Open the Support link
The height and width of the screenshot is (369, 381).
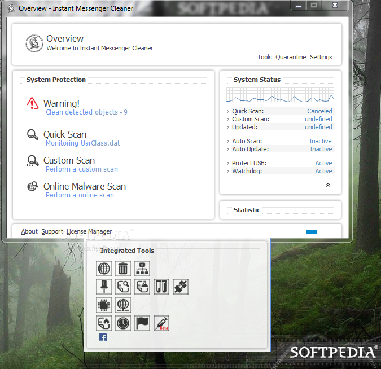click(x=52, y=231)
